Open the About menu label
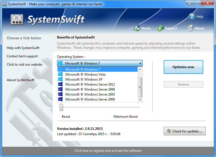 click(199, 28)
